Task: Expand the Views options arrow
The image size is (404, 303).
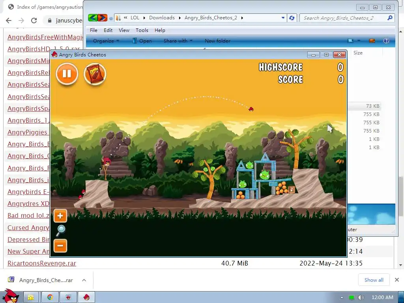Action: coord(358,41)
